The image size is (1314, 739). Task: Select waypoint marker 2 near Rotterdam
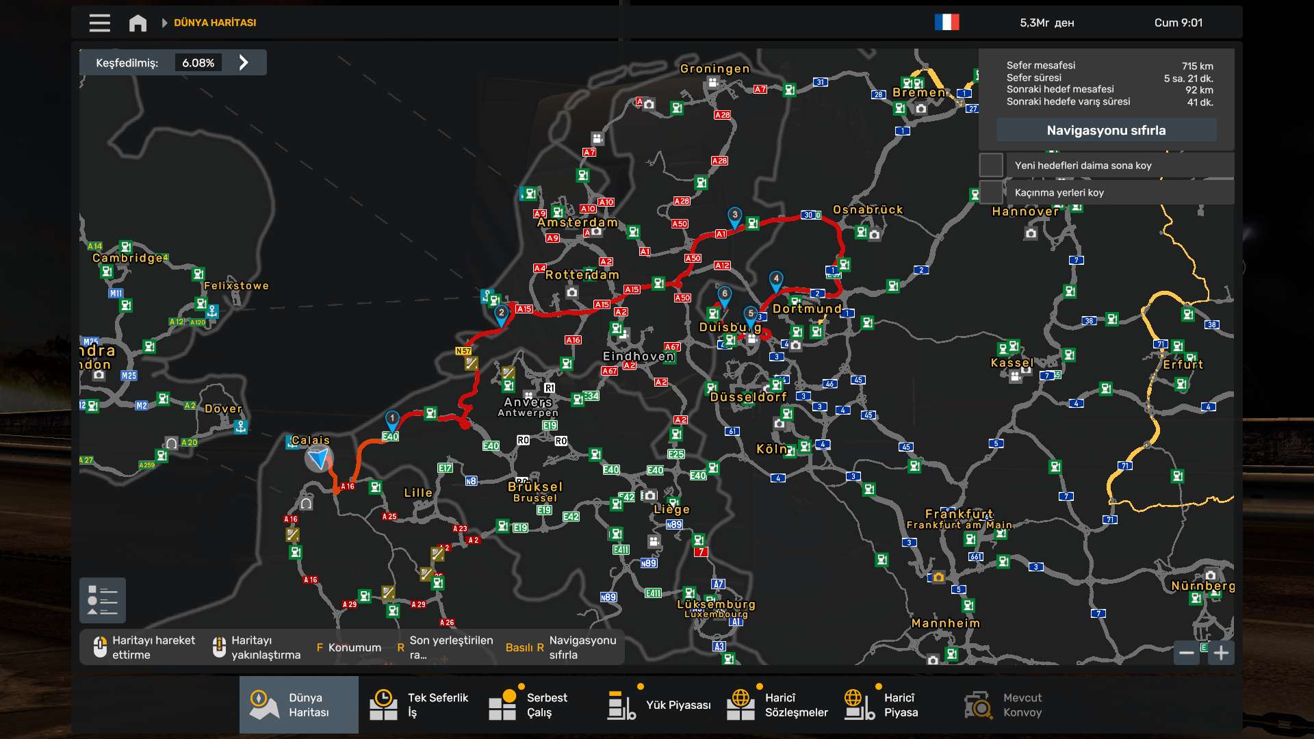coord(502,315)
